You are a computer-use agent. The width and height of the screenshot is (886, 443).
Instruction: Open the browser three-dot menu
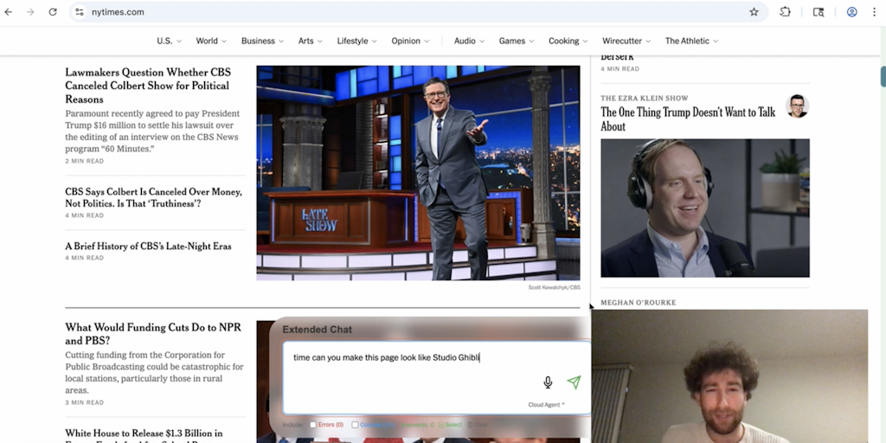pyautogui.click(x=874, y=12)
